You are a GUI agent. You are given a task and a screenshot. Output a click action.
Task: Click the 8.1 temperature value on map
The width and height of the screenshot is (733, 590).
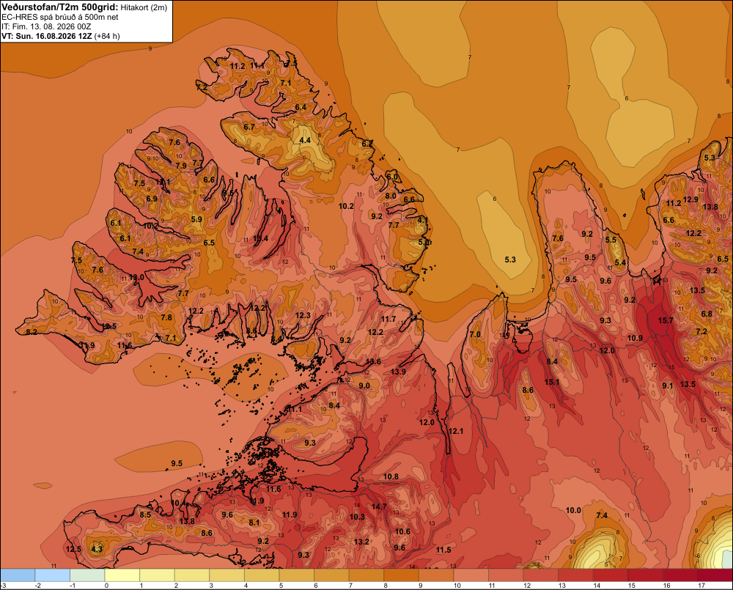[x=254, y=523]
